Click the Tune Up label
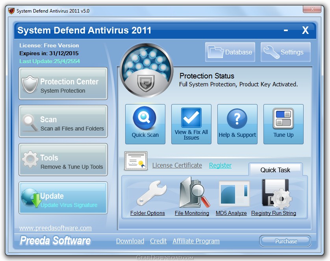The image size is (330, 261). pos(284,135)
